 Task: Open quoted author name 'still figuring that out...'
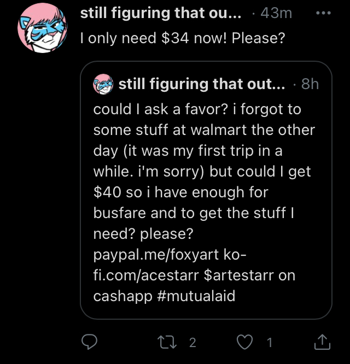pos(202,84)
